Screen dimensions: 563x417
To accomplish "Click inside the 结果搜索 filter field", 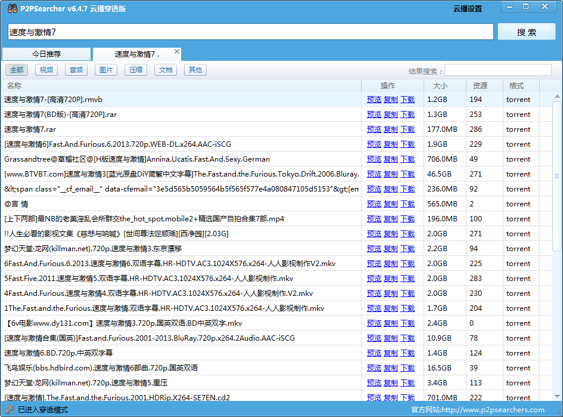I will click(497, 70).
